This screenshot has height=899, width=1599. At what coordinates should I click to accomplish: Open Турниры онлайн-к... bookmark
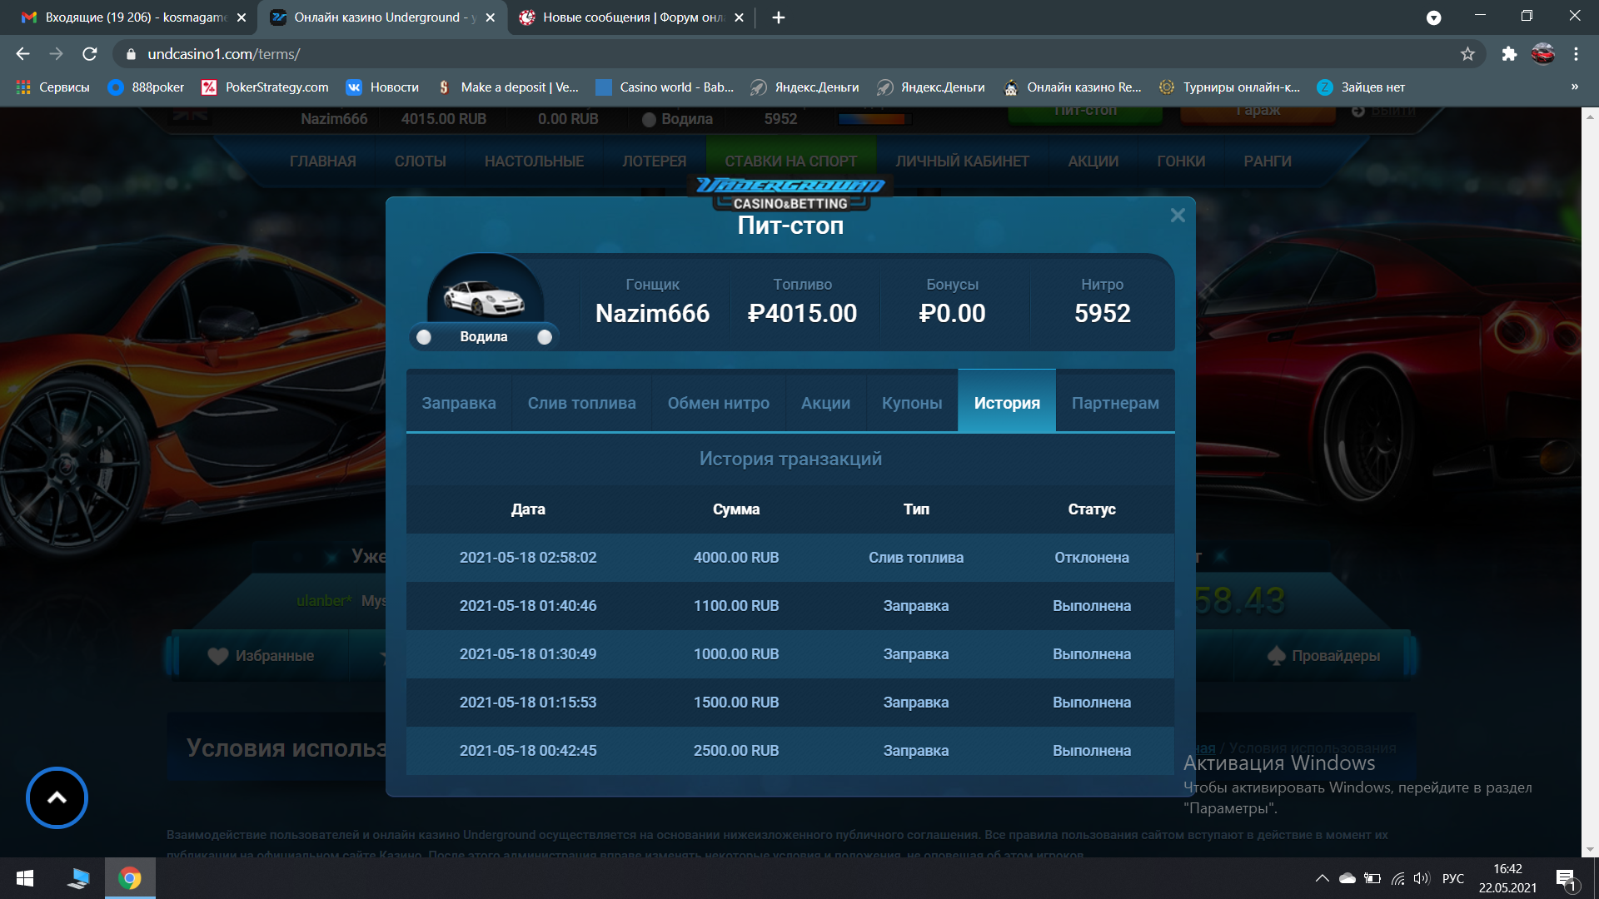1229,87
